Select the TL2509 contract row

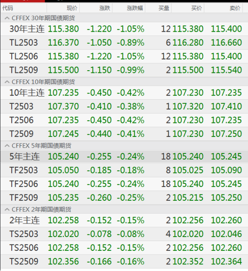[x=124, y=70]
